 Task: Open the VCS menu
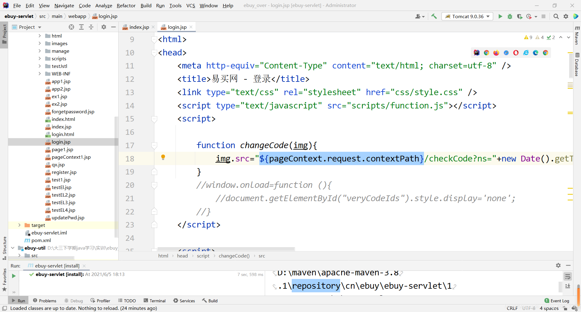click(x=191, y=5)
